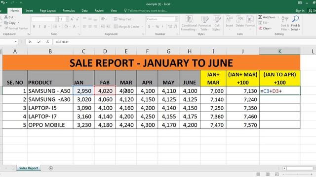The image size is (316, 177).
Task: Click the OPPO MOBILE product cell
Action: coord(50,125)
